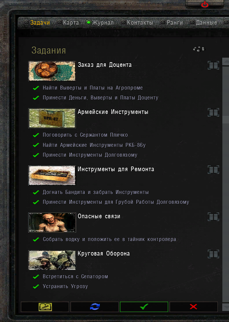Image resolution: width=229 pixels, height=322 pixels.
Task: Click the yellow open-book filter button
Action: pos(45,307)
